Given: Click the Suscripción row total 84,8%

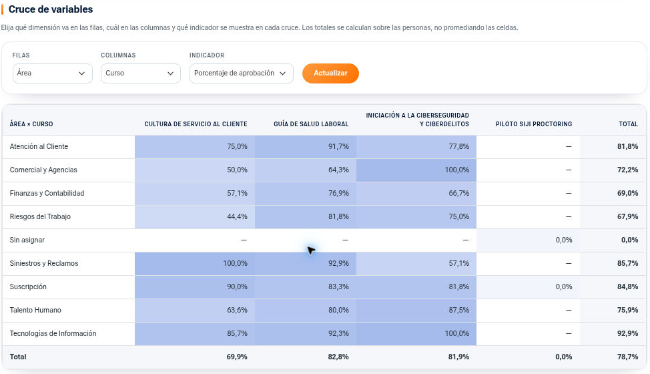Looking at the screenshot, I should tap(627, 287).
